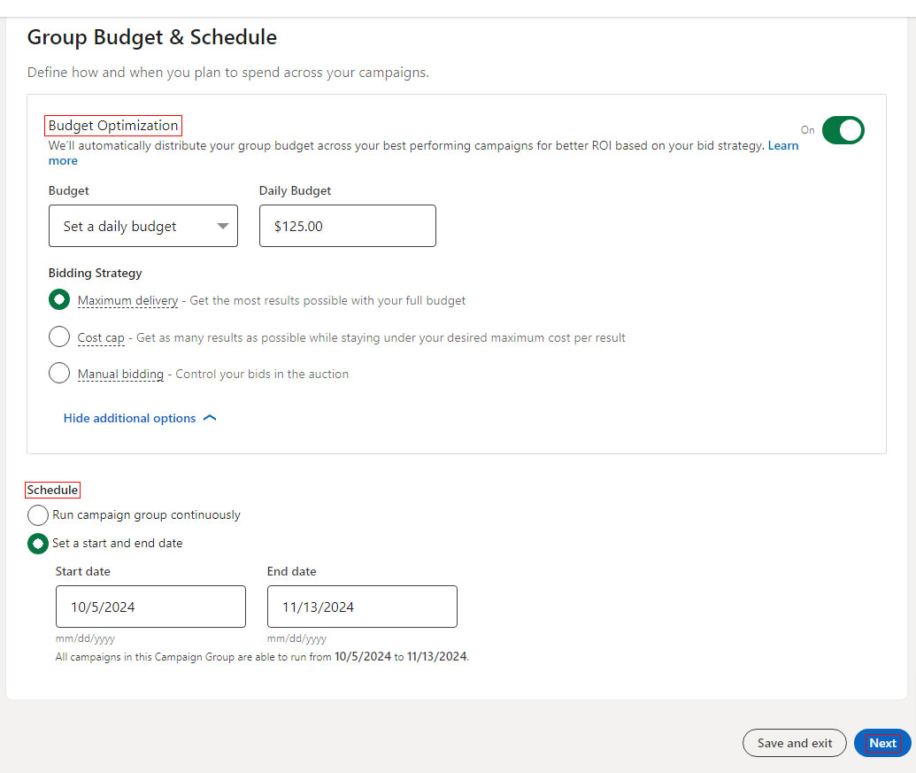The image size is (916, 773).
Task: Select Run campaign group continuously
Action: click(38, 514)
